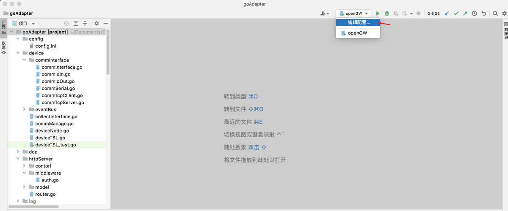Run the openGW configuration with green play button
508x211 pixels.
coord(378,14)
